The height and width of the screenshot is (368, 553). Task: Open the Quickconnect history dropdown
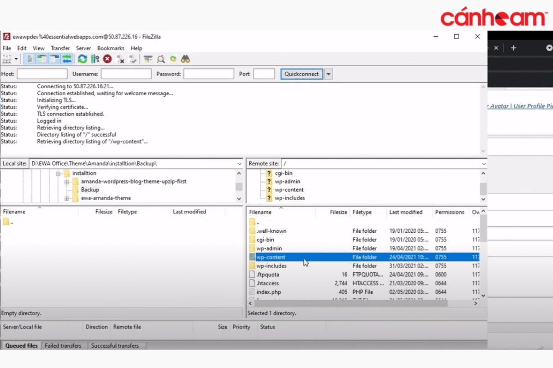click(x=329, y=74)
